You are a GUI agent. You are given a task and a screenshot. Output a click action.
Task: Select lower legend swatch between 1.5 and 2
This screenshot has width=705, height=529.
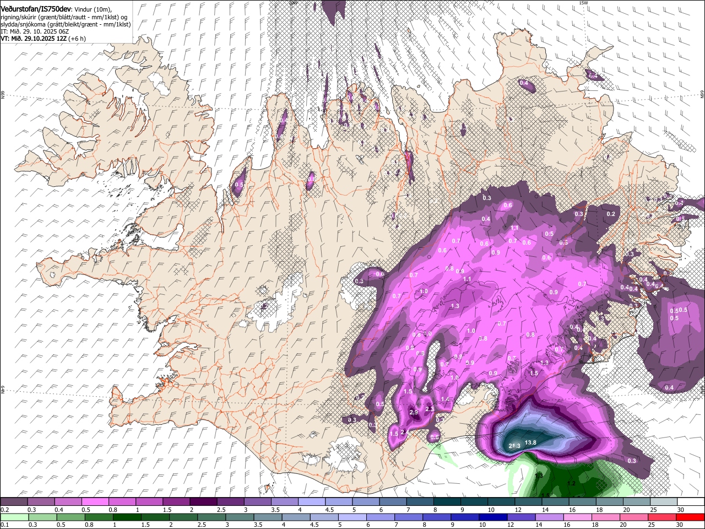155,517
